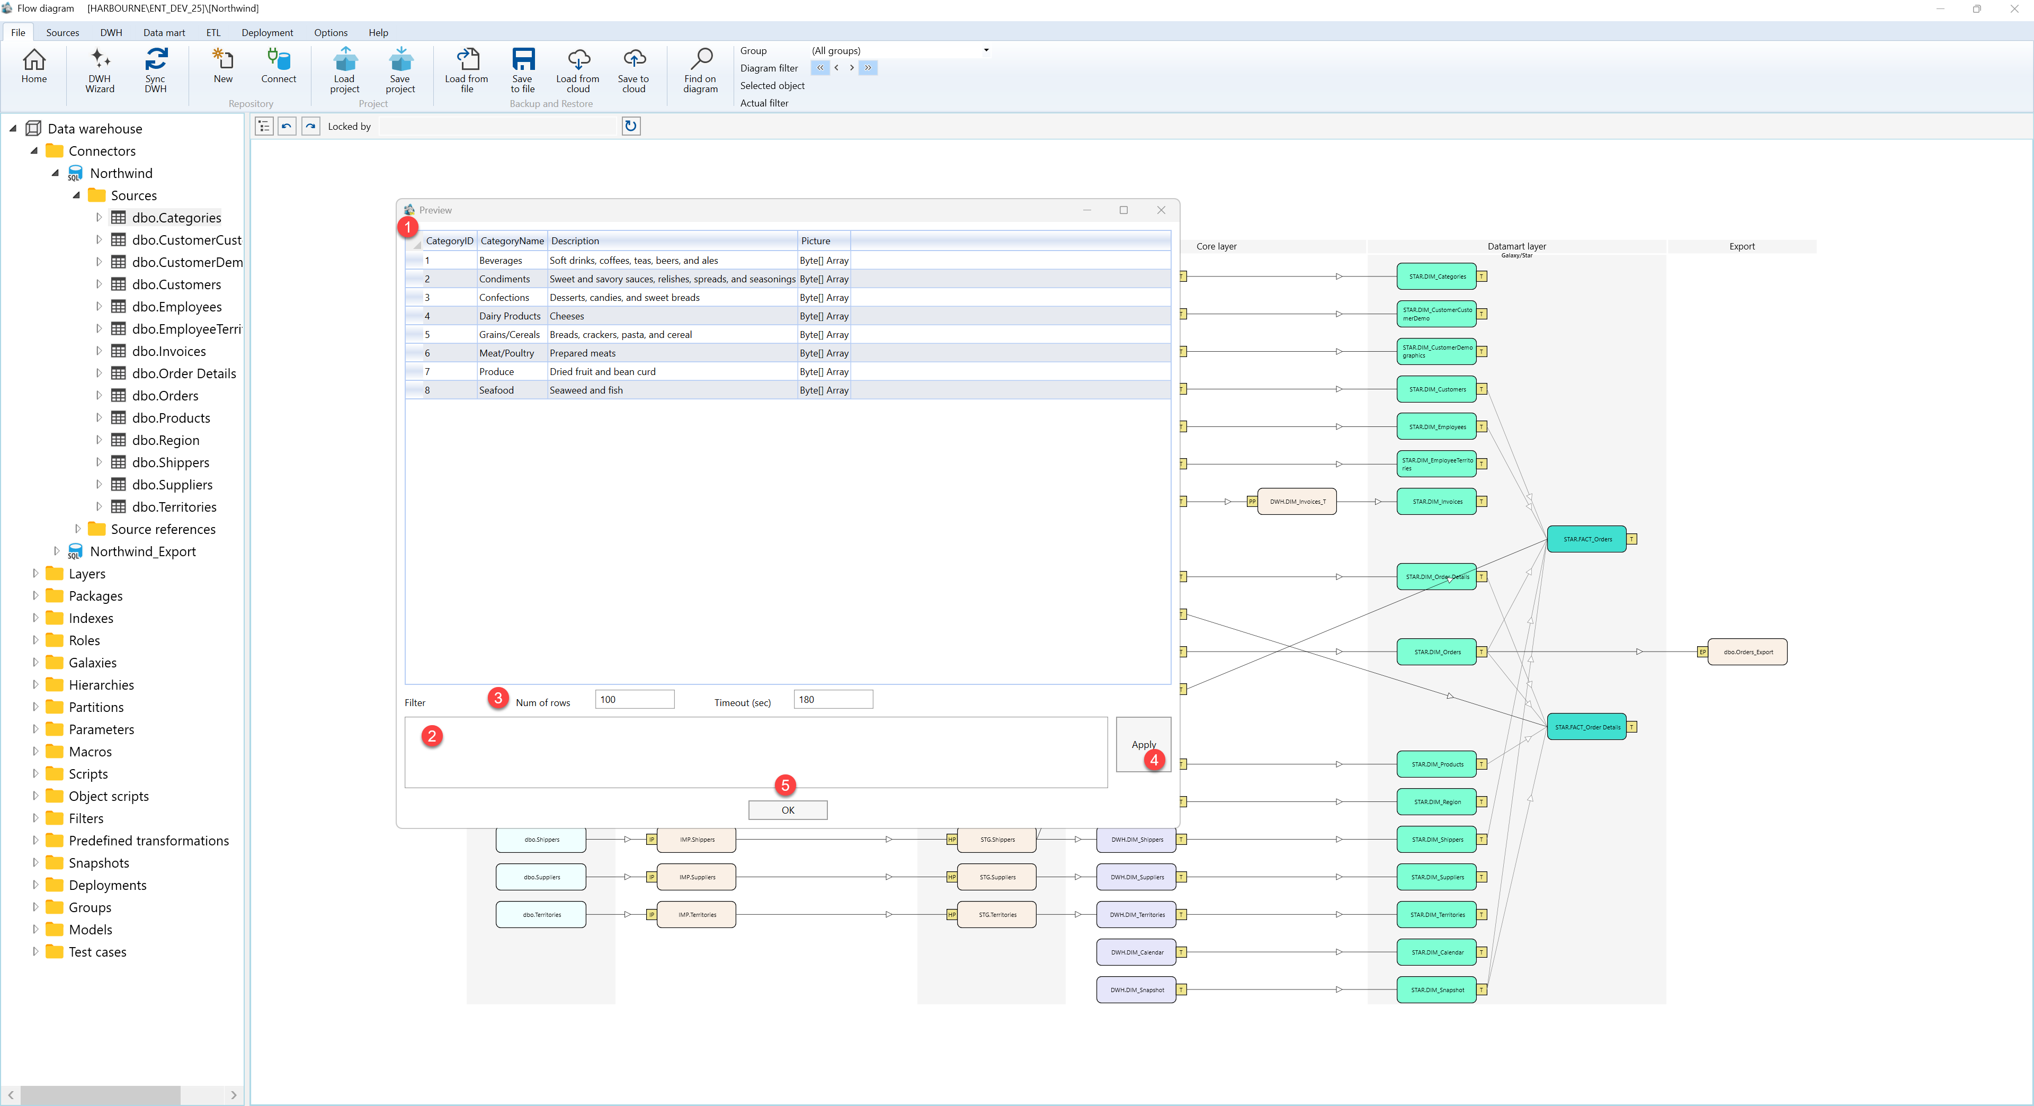Expand the Northwind_Export connector

point(56,551)
